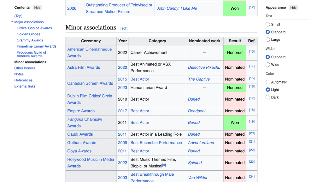This screenshot has height=182, width=323.
Task: Open The Captive film link
Action: pyautogui.click(x=199, y=79)
